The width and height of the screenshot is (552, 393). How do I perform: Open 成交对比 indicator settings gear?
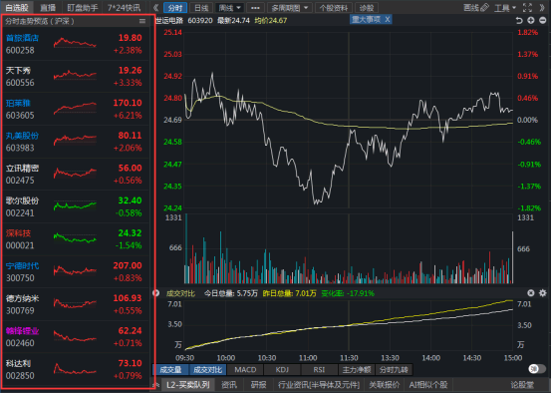tap(543, 293)
